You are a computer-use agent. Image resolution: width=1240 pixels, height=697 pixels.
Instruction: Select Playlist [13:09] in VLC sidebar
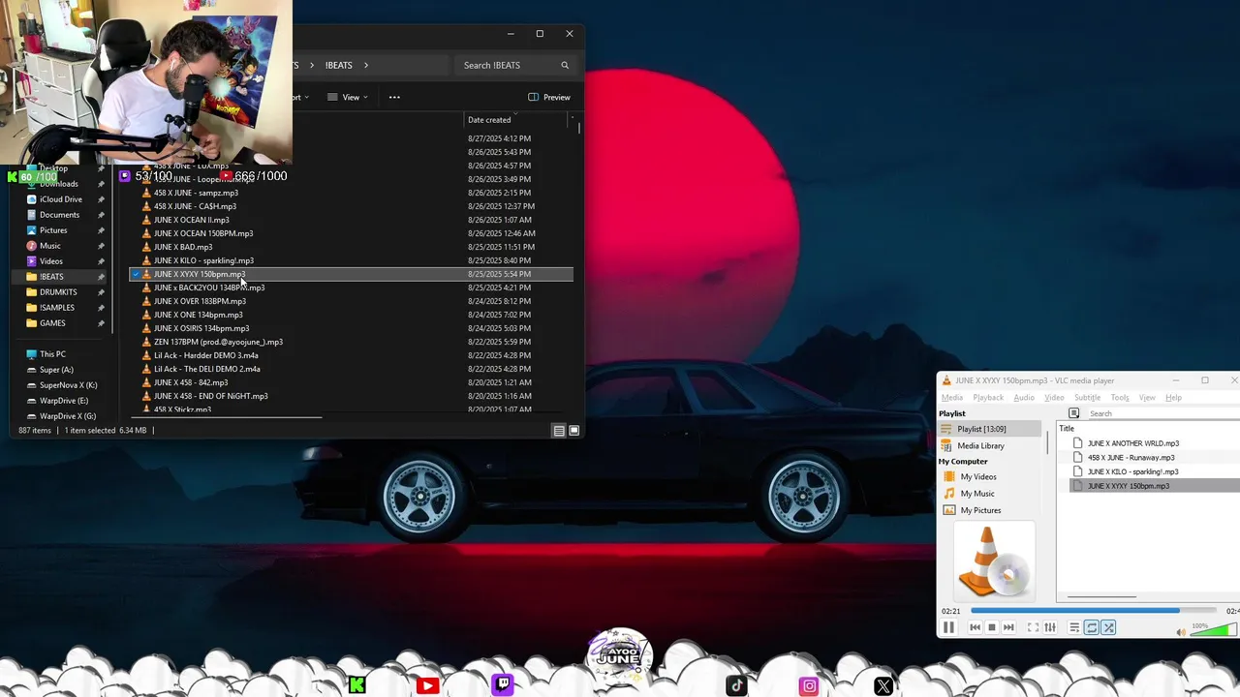click(x=989, y=429)
